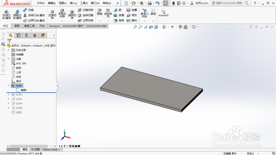Select Boundary Cut (边界切除)

coord(86,21)
